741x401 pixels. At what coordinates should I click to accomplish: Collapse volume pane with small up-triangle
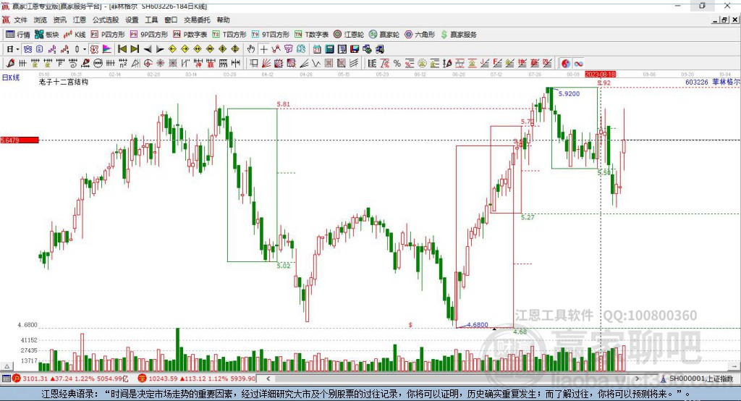[7, 366]
